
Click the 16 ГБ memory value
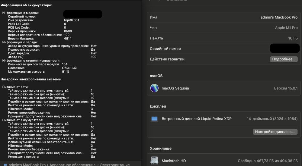coord(293,38)
